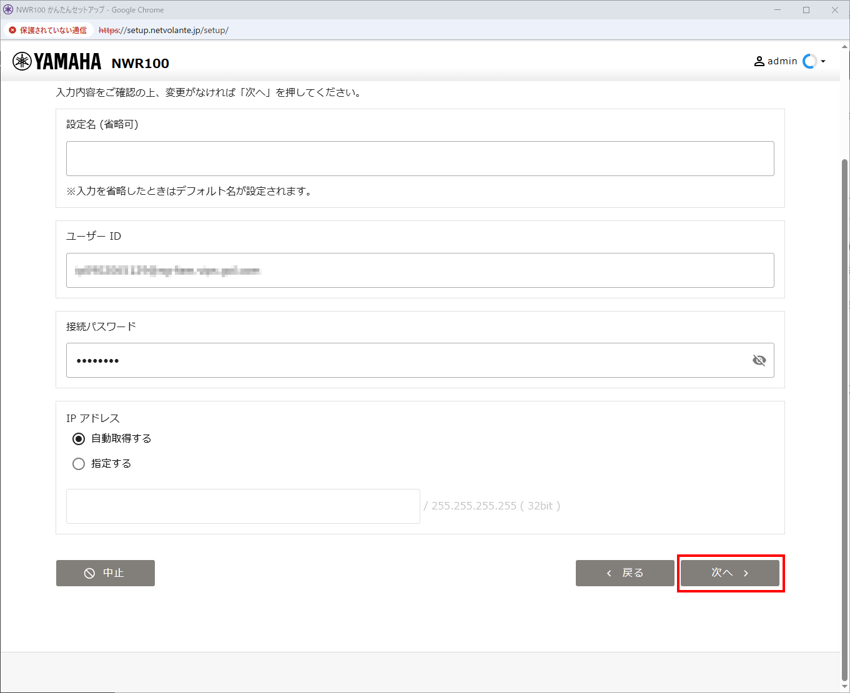
Task: Select the 自動取得する radio button
Action: [79, 439]
